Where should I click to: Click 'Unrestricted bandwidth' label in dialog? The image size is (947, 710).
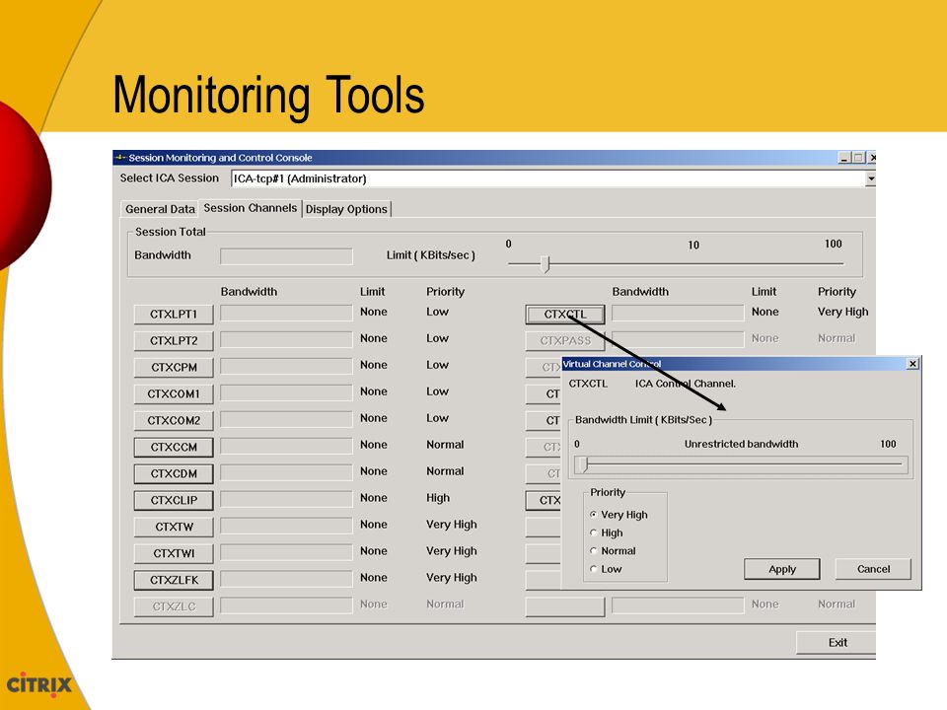point(741,445)
